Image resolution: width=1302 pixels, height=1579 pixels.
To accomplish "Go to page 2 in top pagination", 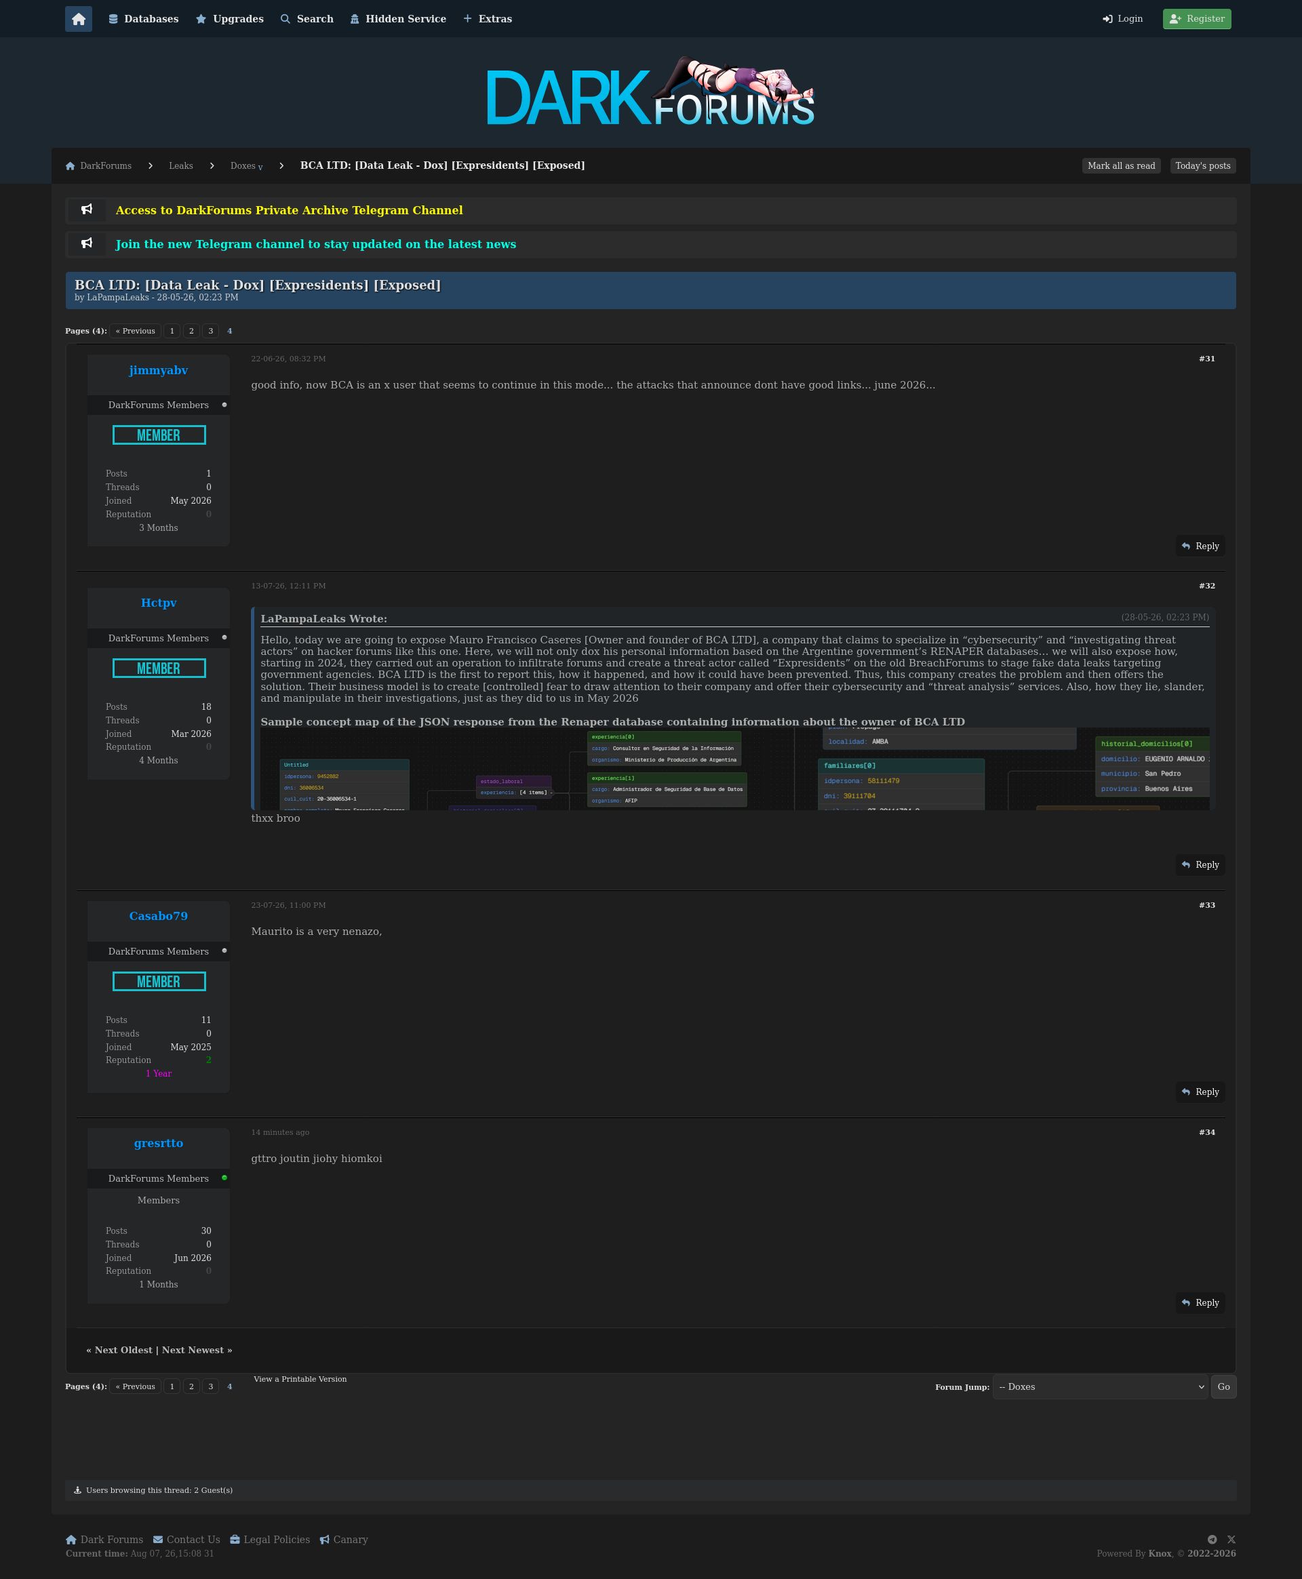I will coord(191,331).
